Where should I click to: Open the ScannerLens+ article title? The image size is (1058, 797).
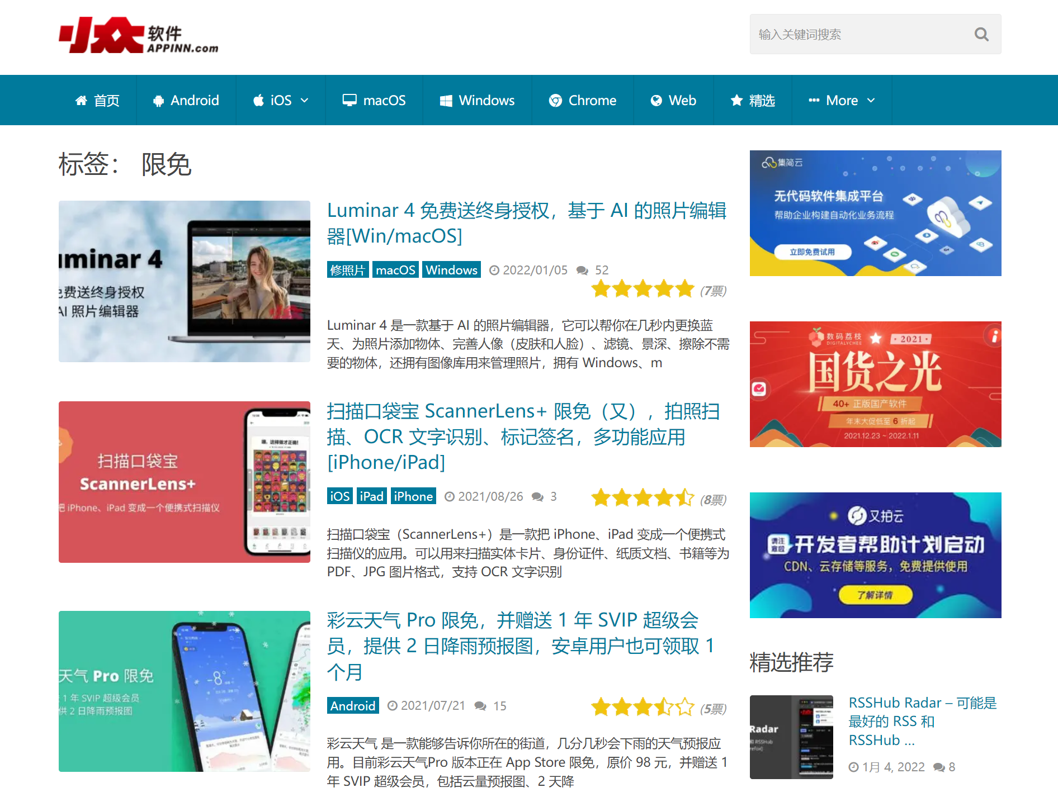coord(523,437)
